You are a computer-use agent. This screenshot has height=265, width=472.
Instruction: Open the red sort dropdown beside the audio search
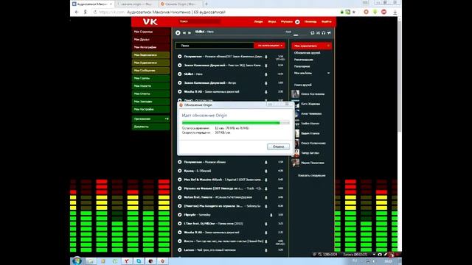pos(270,46)
